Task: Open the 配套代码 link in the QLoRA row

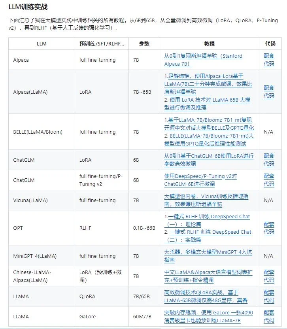Action: [x=269, y=296]
